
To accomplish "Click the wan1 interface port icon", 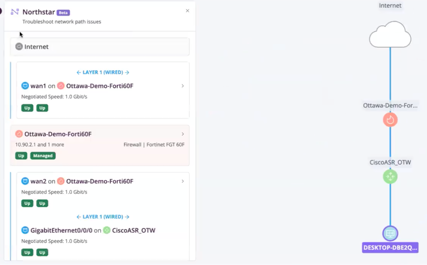I will (x=25, y=86).
